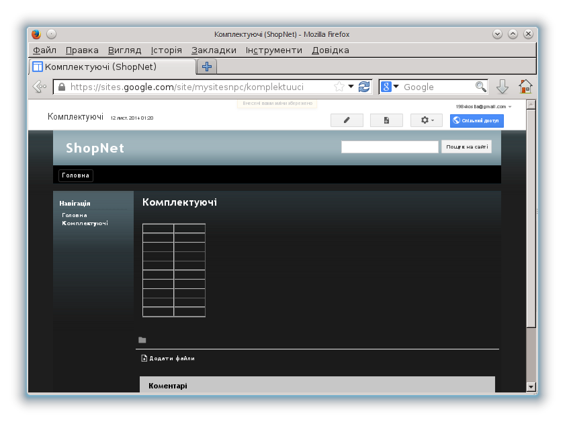Click the pencil edit page button
The width and height of the screenshot is (565, 422).
pyautogui.click(x=347, y=120)
